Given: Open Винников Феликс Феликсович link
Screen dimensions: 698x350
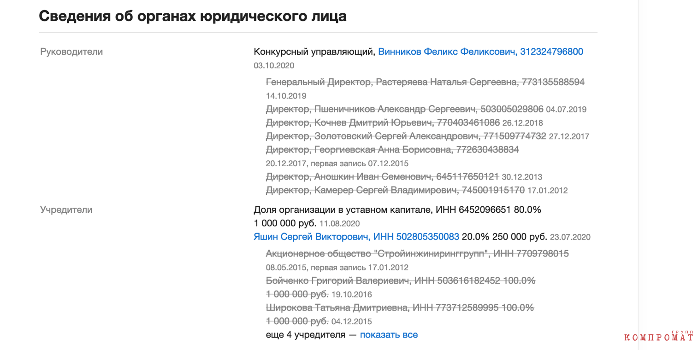Looking at the screenshot, I should (480, 52).
